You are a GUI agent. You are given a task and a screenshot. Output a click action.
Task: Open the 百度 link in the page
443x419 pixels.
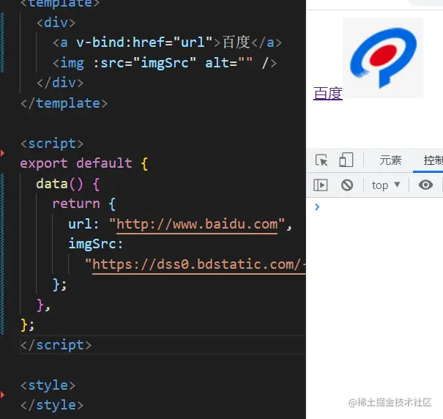point(328,93)
